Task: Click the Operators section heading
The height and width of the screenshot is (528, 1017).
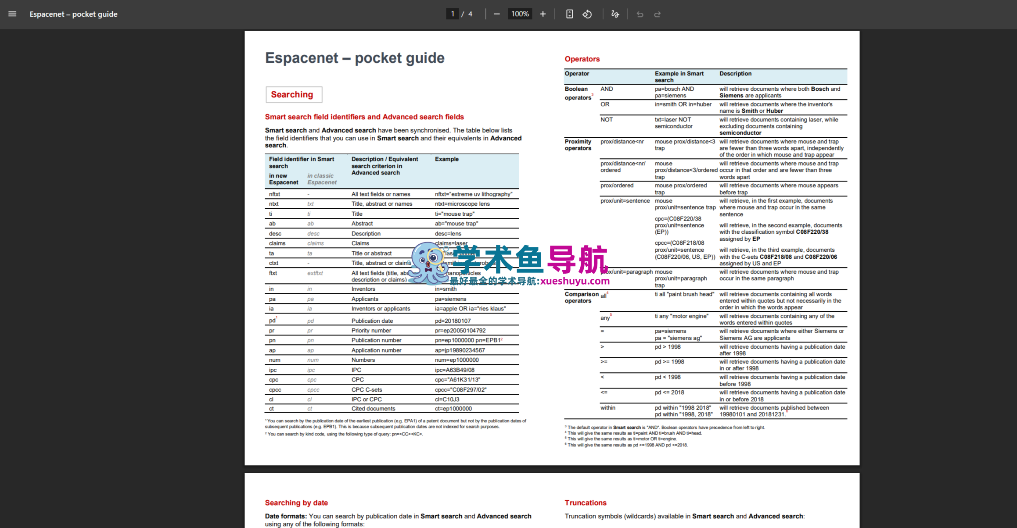Action: click(x=582, y=59)
